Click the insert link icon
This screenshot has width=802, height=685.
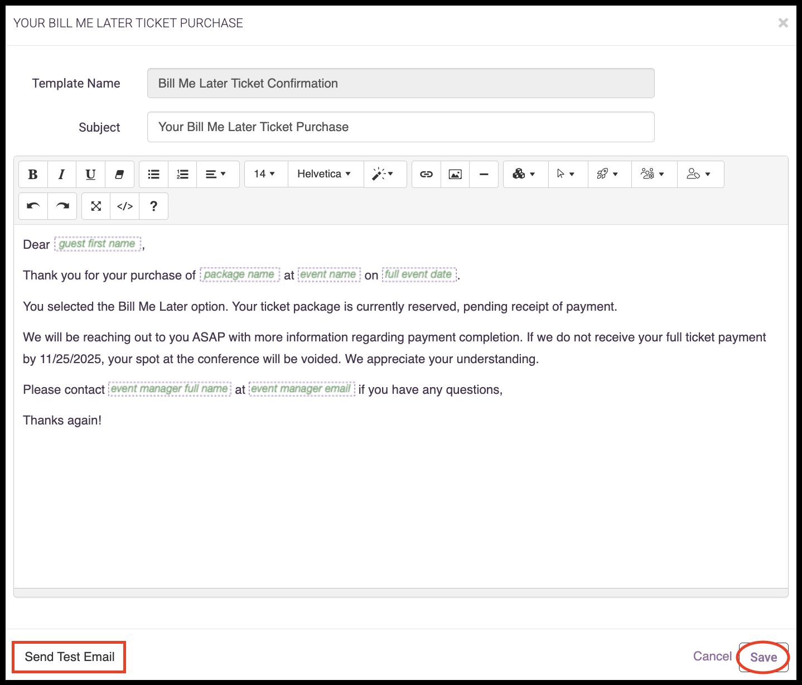[426, 175]
